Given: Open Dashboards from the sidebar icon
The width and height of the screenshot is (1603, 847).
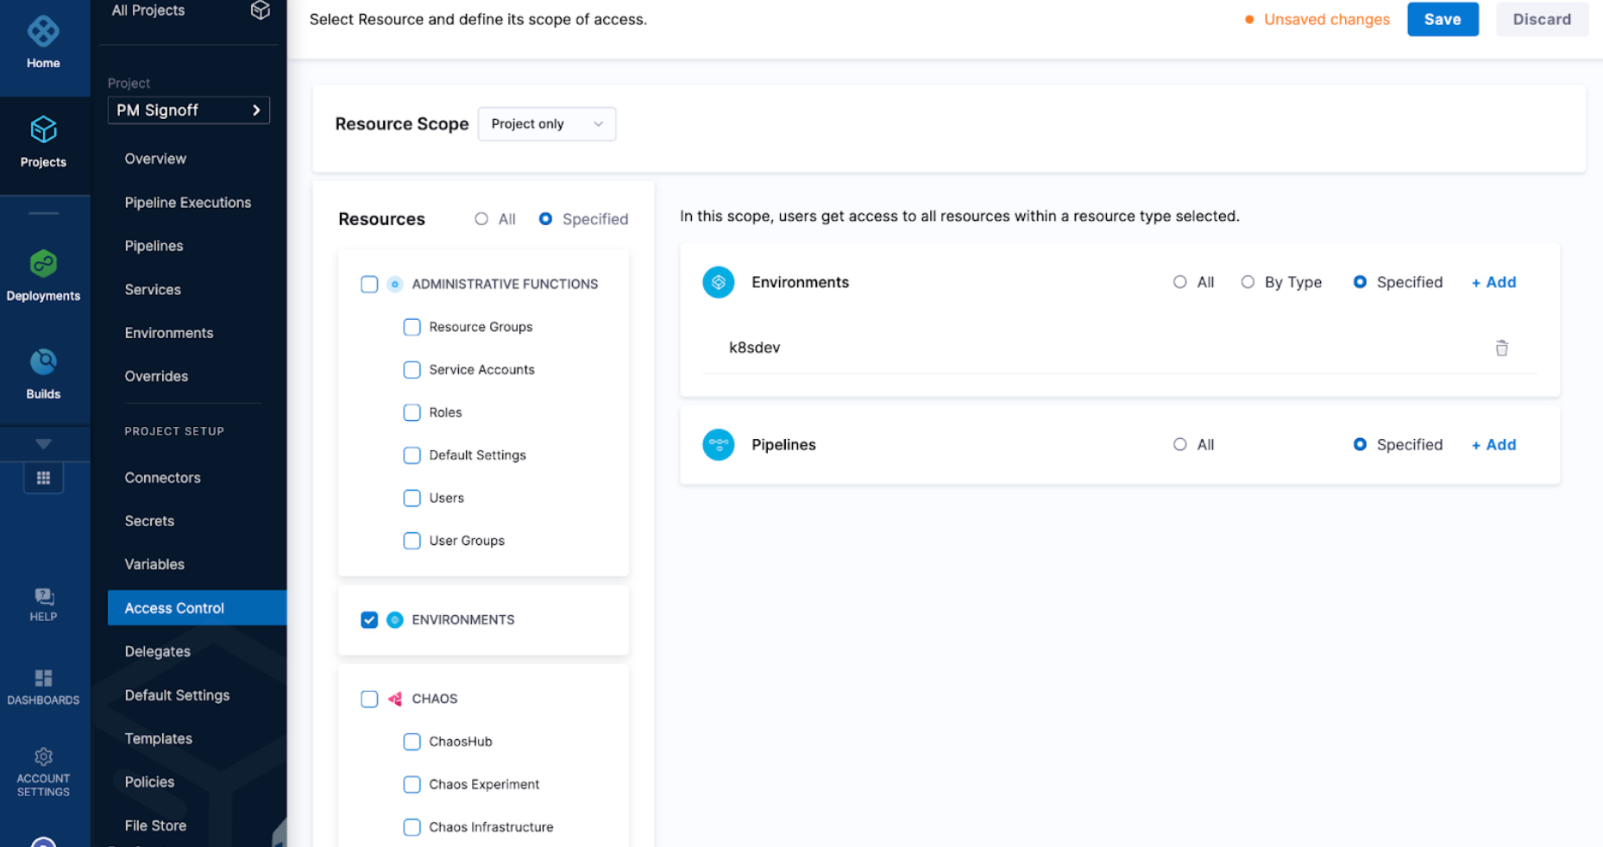Looking at the screenshot, I should 43,679.
